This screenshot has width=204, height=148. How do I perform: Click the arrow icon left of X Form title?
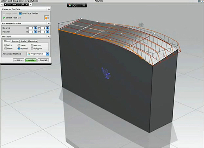[5, 5]
